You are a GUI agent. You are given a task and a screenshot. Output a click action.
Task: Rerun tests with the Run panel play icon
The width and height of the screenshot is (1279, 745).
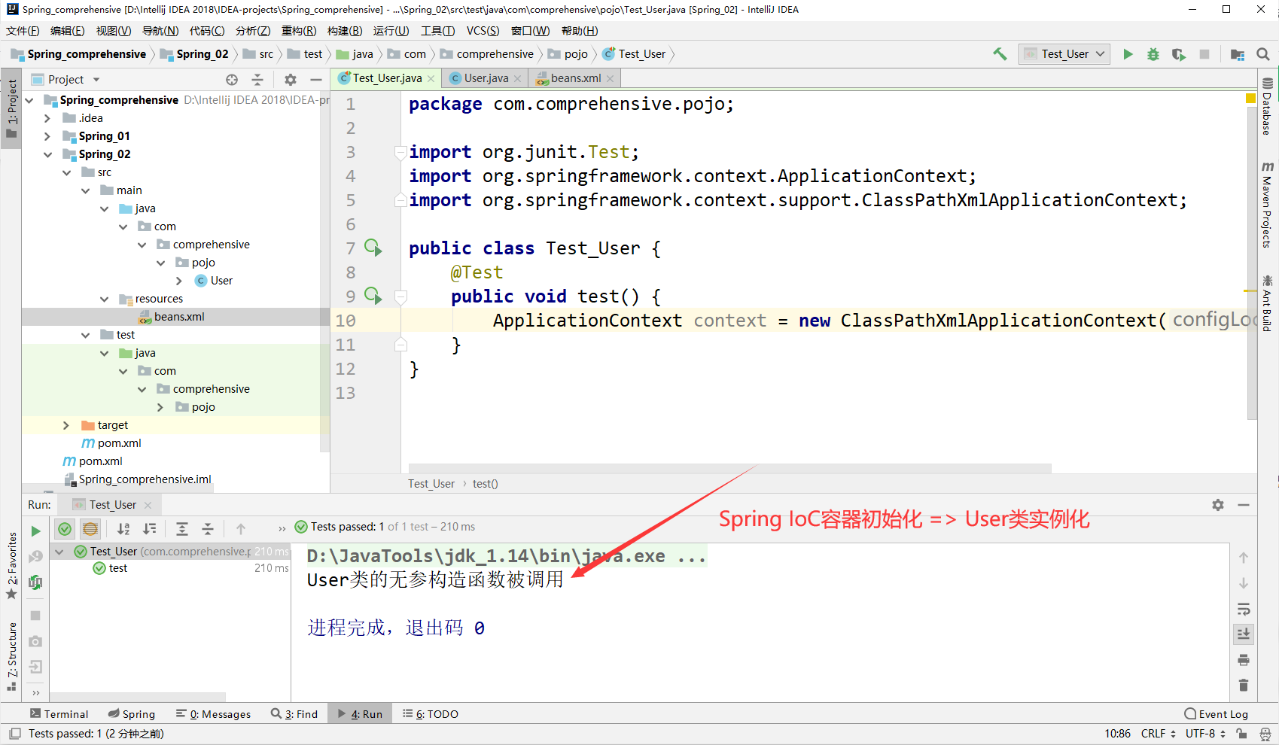click(x=35, y=531)
